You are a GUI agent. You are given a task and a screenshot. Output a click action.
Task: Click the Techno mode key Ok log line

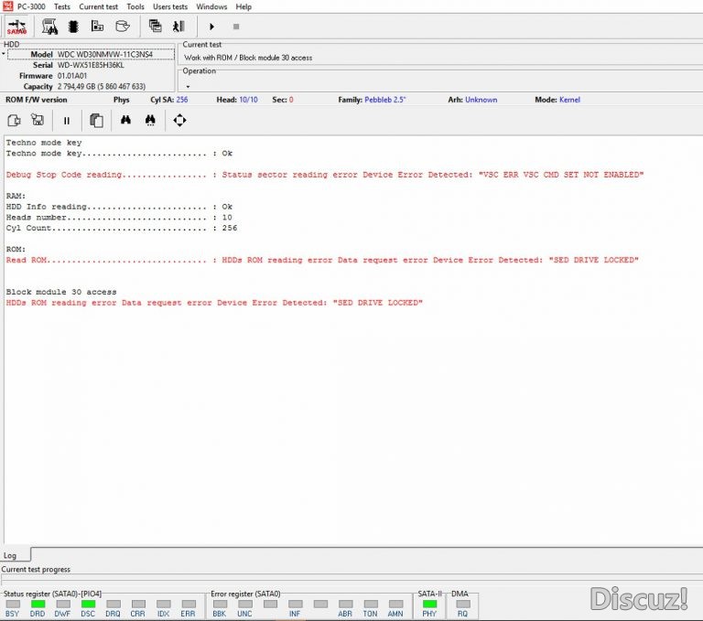[x=119, y=154]
